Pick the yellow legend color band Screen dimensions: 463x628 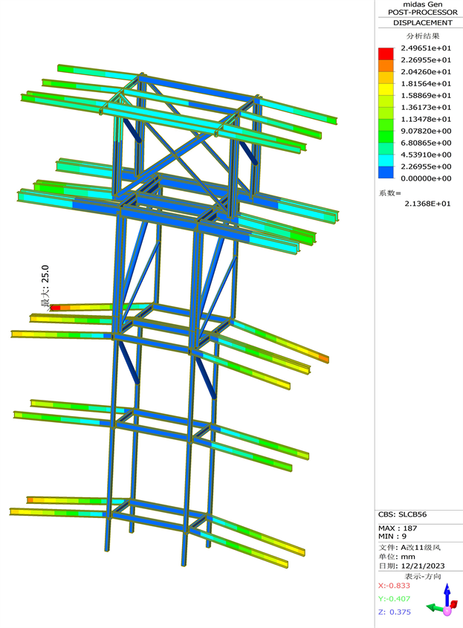tap(386, 89)
